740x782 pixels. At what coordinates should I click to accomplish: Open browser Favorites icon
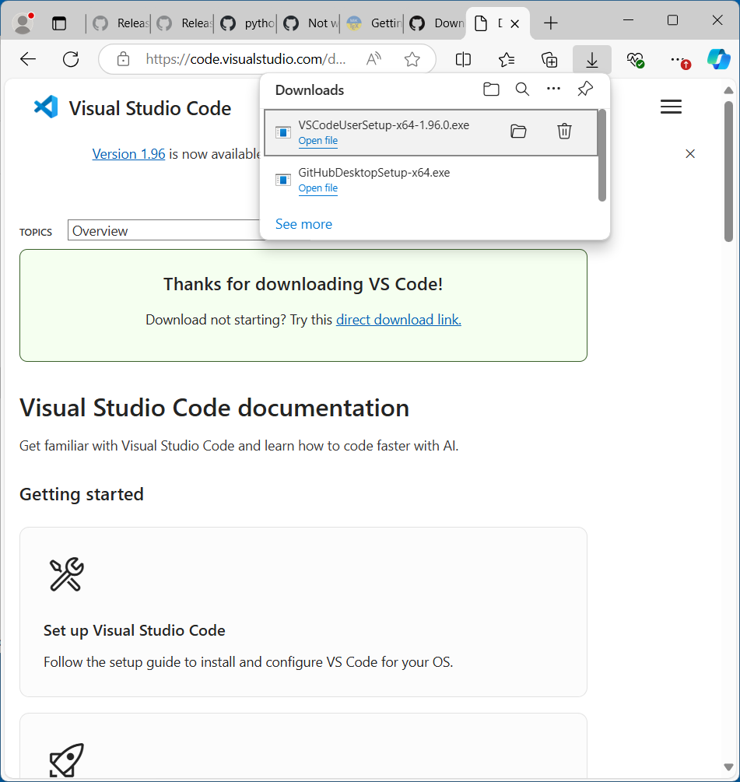[507, 59]
